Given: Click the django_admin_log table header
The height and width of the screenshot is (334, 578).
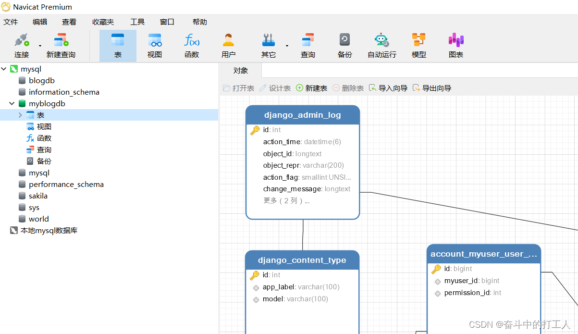Looking at the screenshot, I should click(x=302, y=115).
